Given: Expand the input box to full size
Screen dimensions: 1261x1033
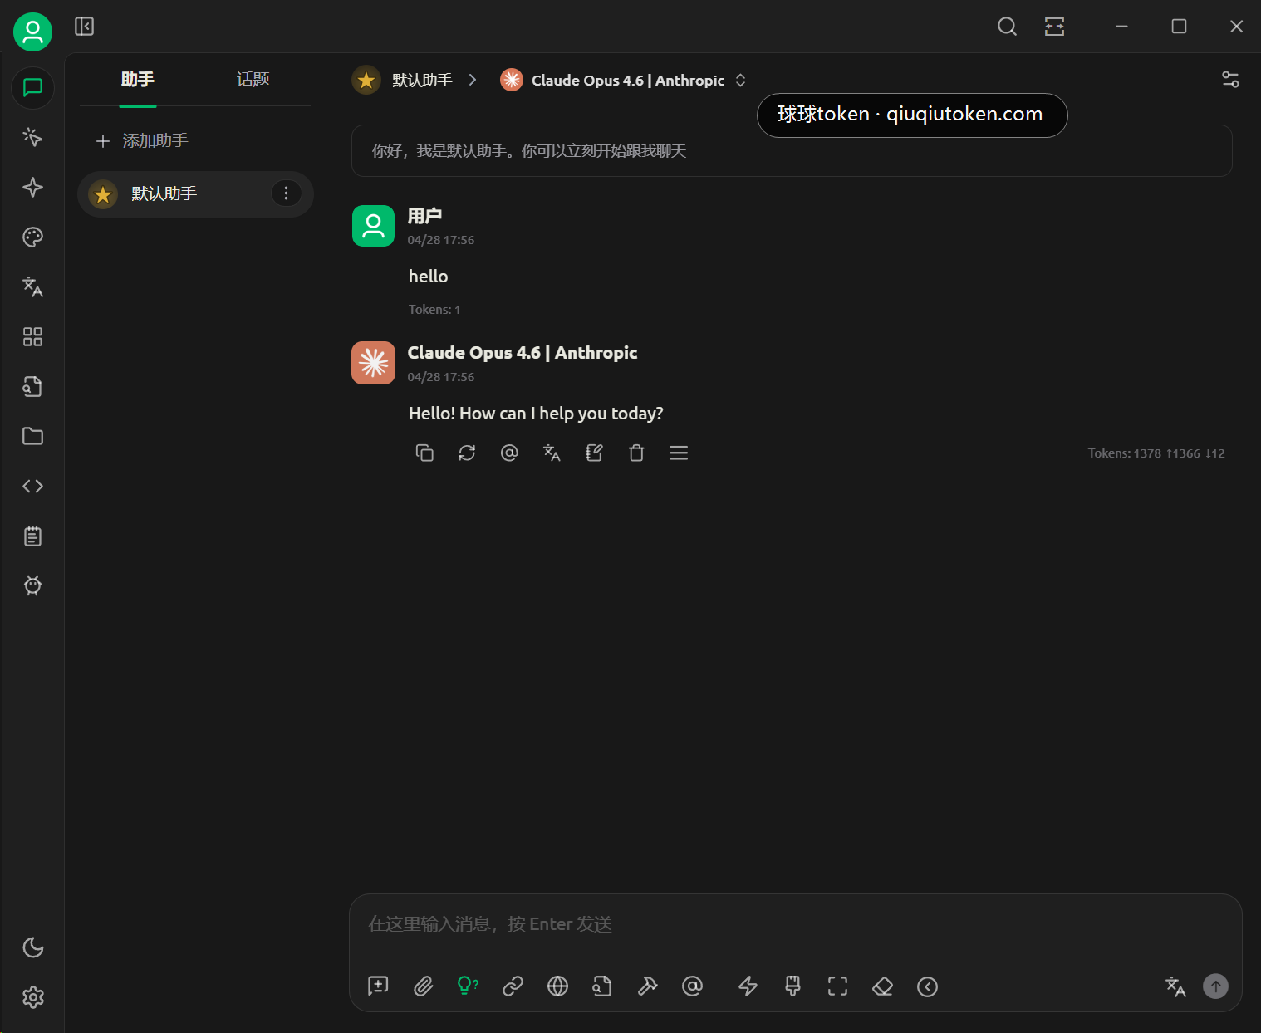Looking at the screenshot, I should 837,986.
